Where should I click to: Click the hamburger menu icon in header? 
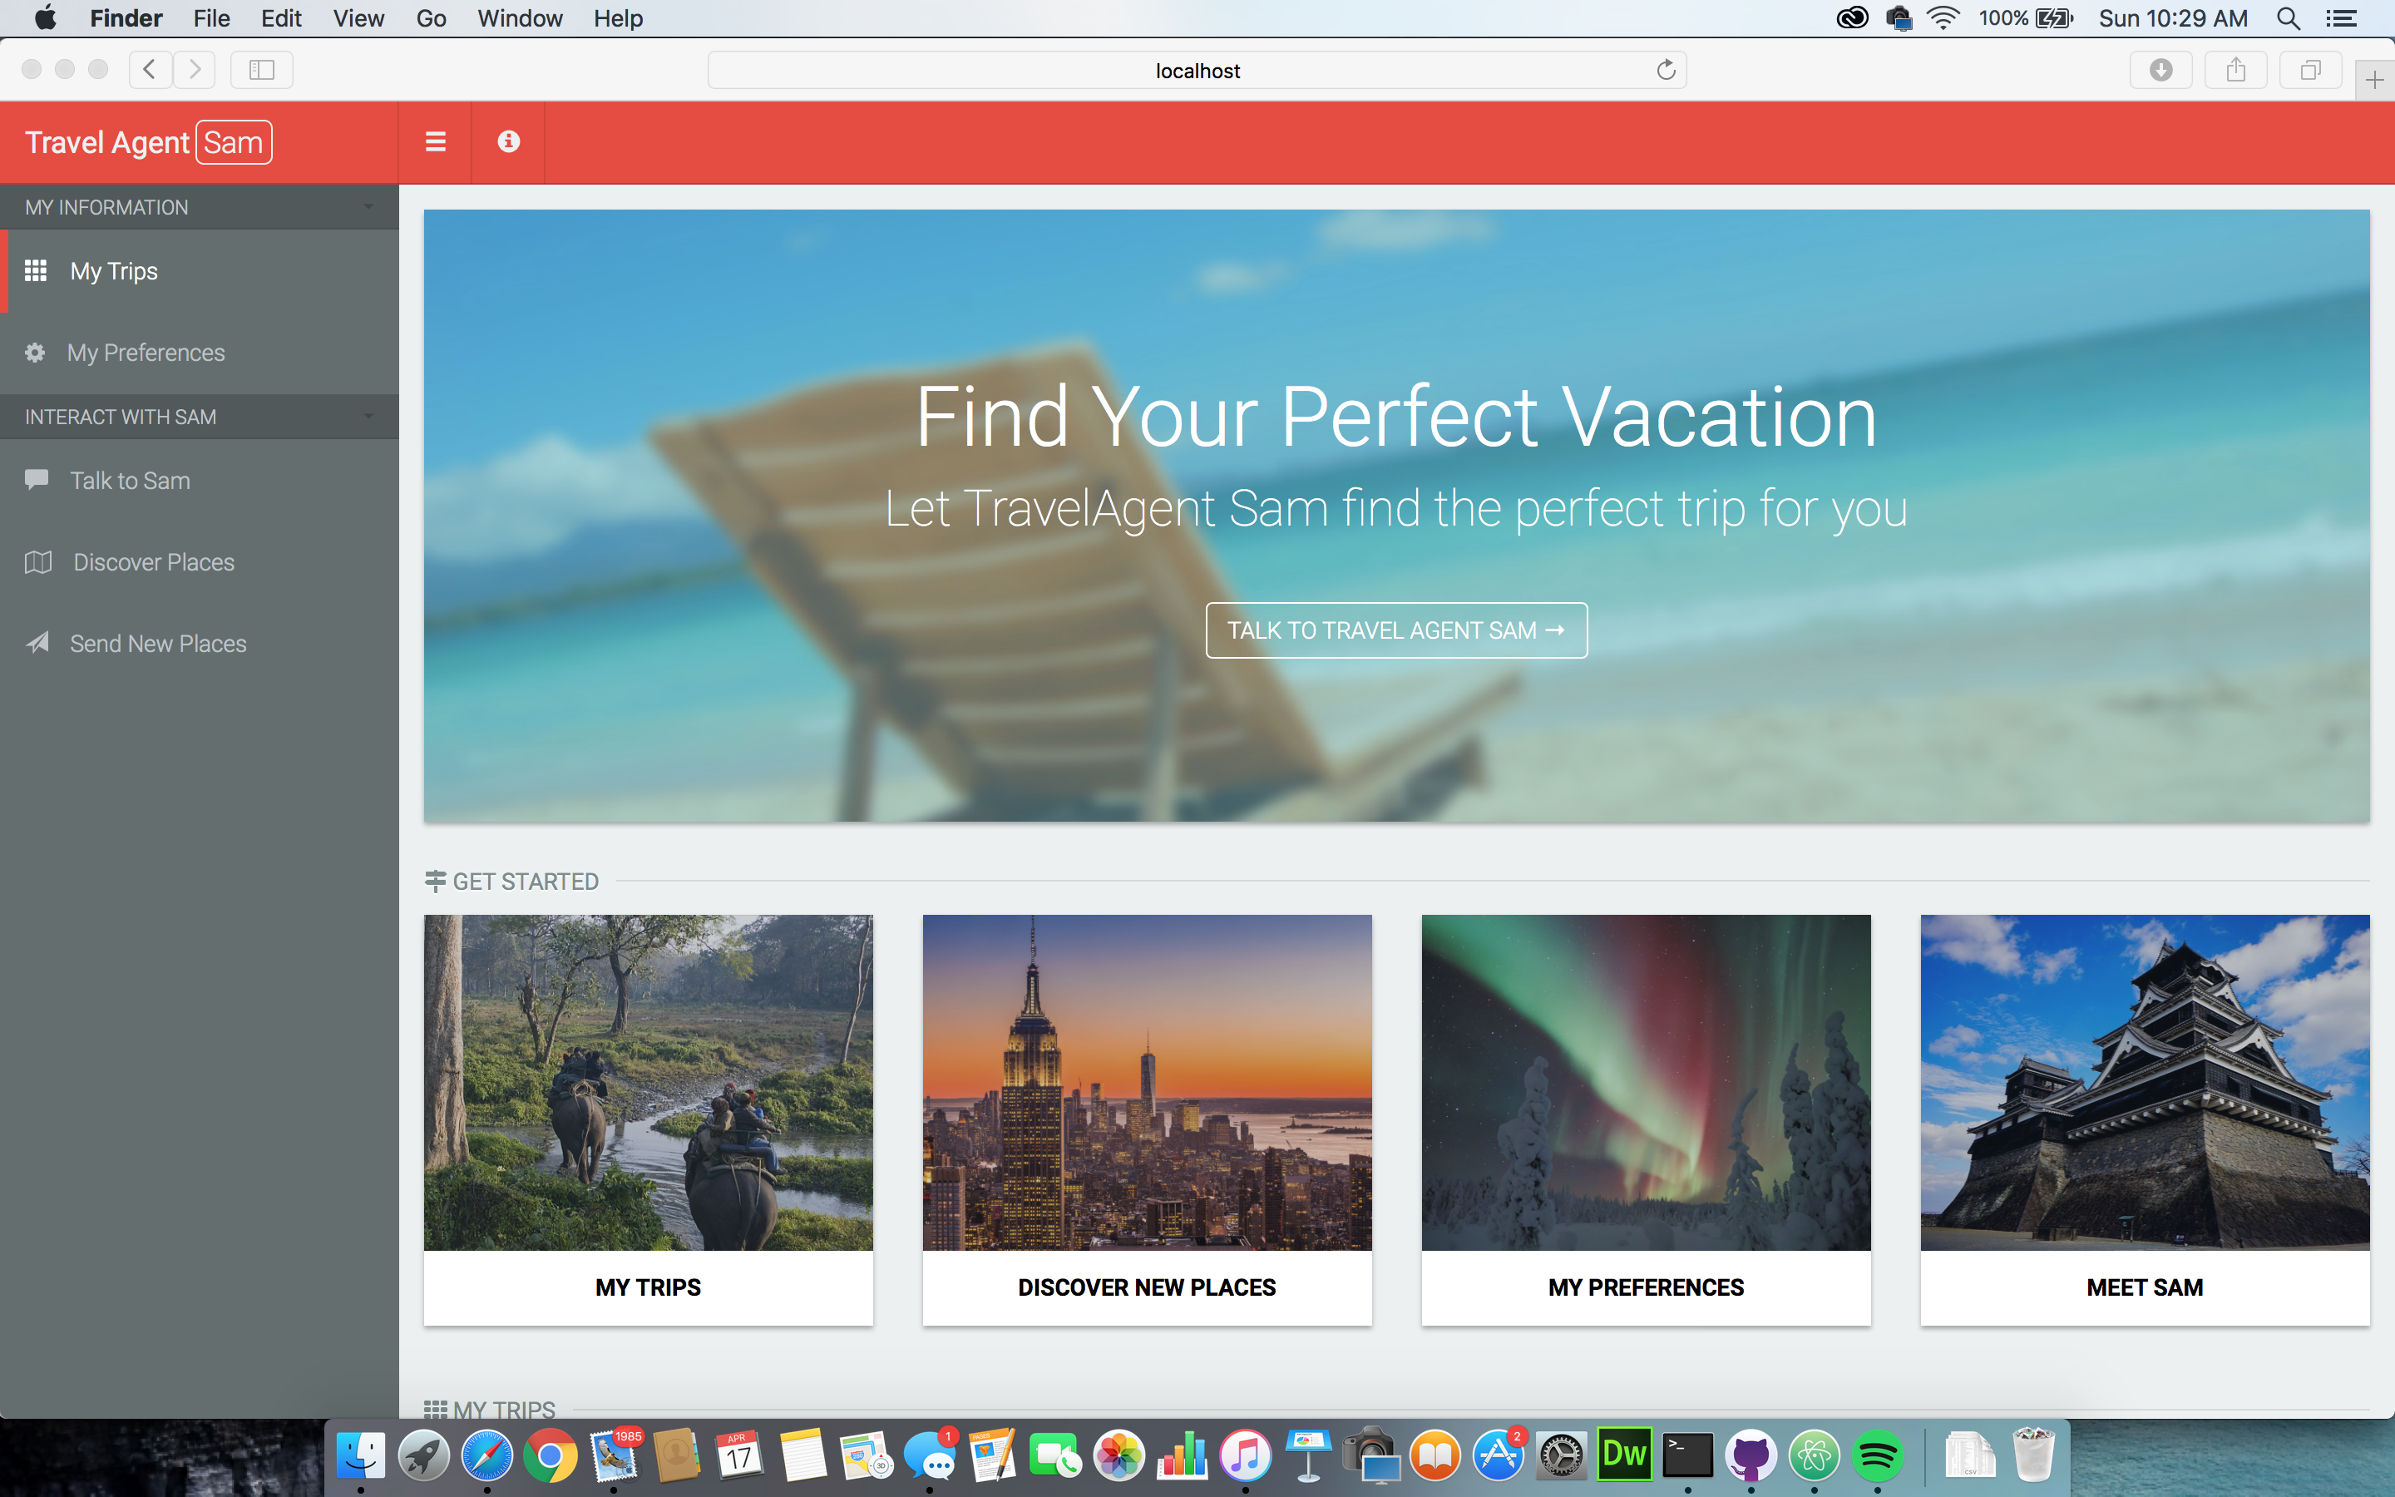[x=436, y=141]
